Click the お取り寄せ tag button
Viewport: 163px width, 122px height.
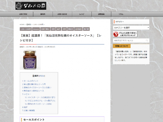click(x=45, y=29)
